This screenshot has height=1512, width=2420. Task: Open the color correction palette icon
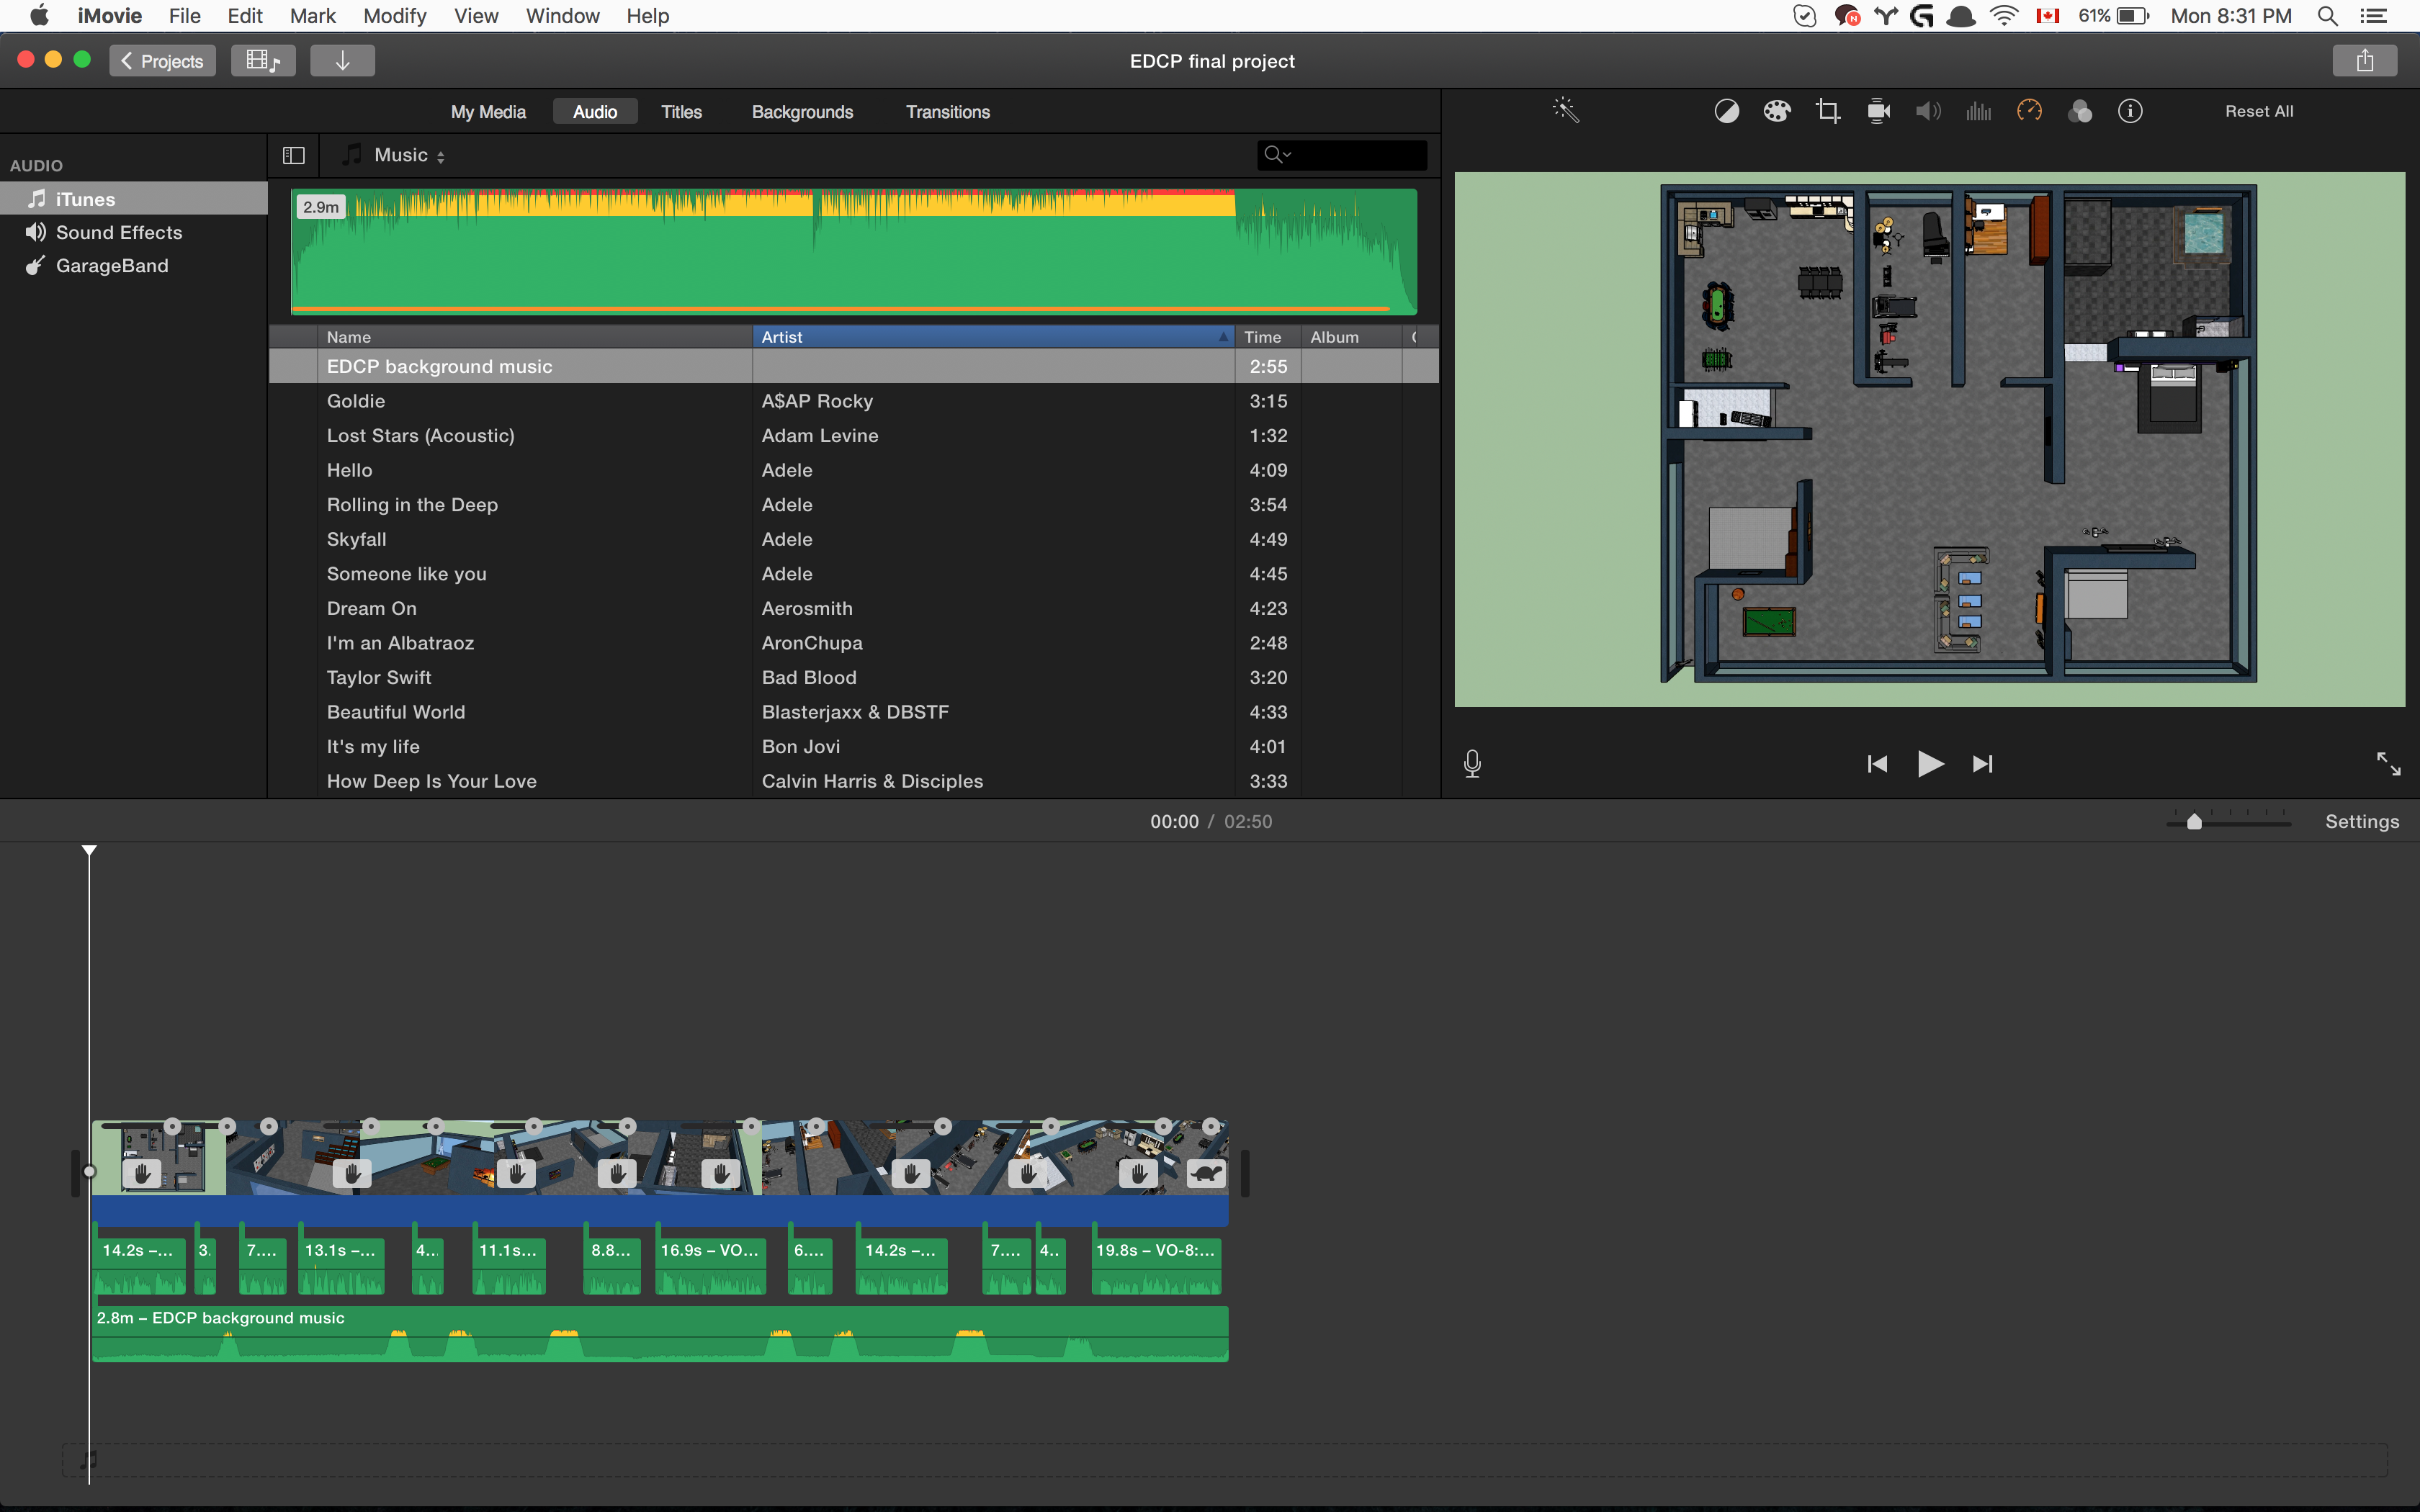pos(1776,111)
